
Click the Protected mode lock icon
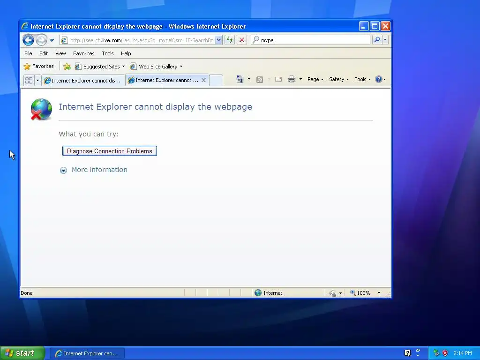pyautogui.click(x=332, y=293)
